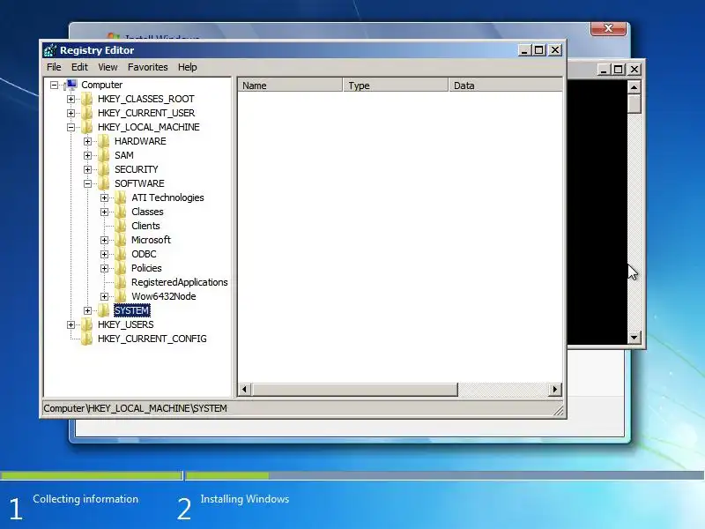This screenshot has height=529, width=705.
Task: Expand the Microsoft key
Action: [x=104, y=240]
